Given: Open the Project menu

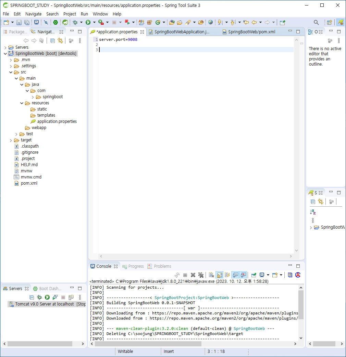Looking at the screenshot, I should pyautogui.click(x=70, y=14).
